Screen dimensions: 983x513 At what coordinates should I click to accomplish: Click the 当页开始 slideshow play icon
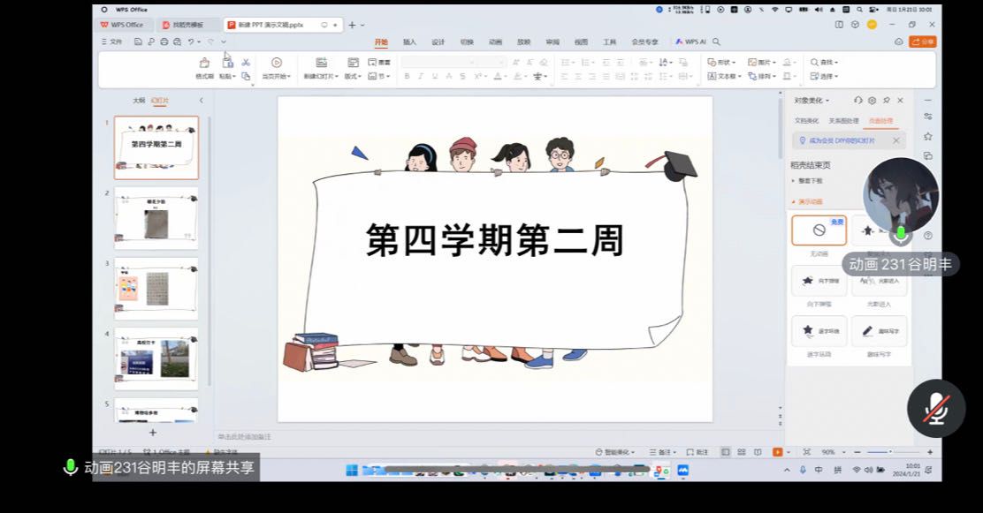[277, 63]
